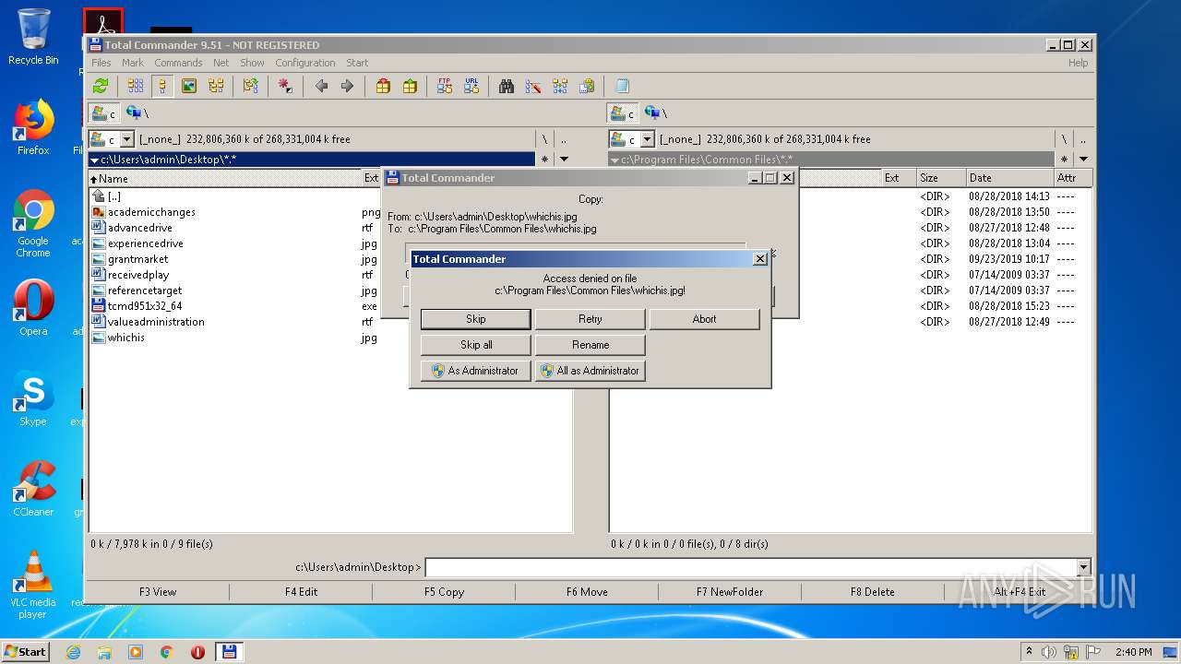The image size is (1181, 664).
Task: Go to root directory in right panel
Action: point(1065,139)
